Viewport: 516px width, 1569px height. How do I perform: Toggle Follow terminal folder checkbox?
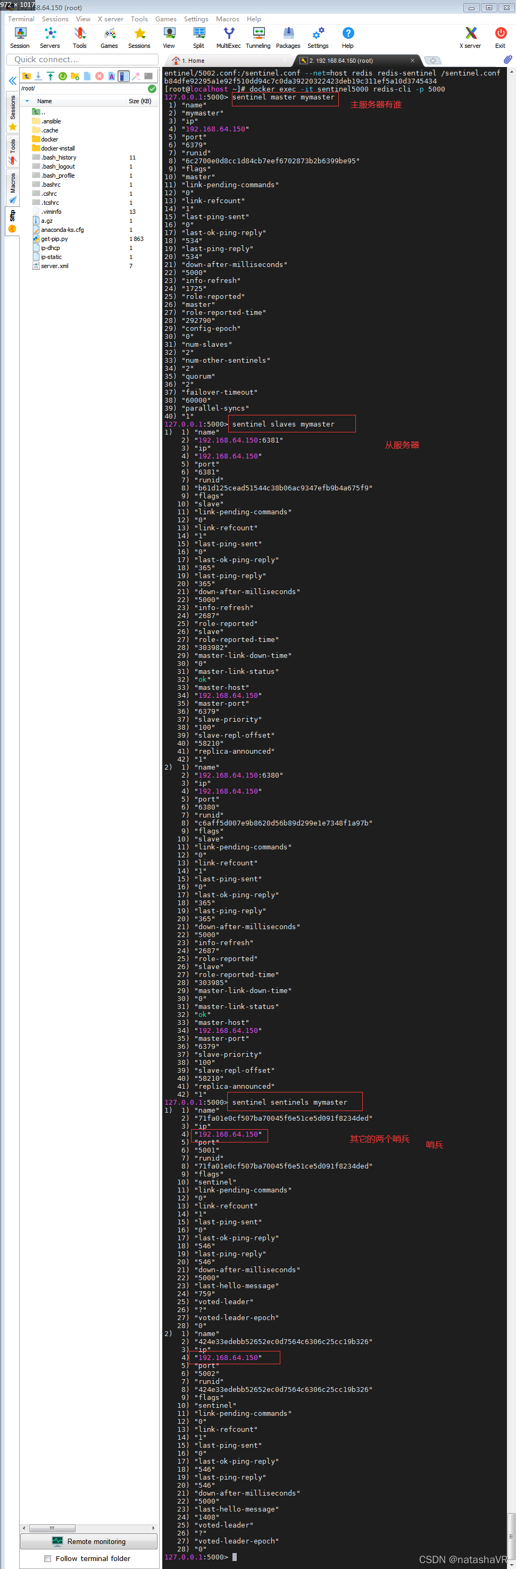tap(47, 1558)
